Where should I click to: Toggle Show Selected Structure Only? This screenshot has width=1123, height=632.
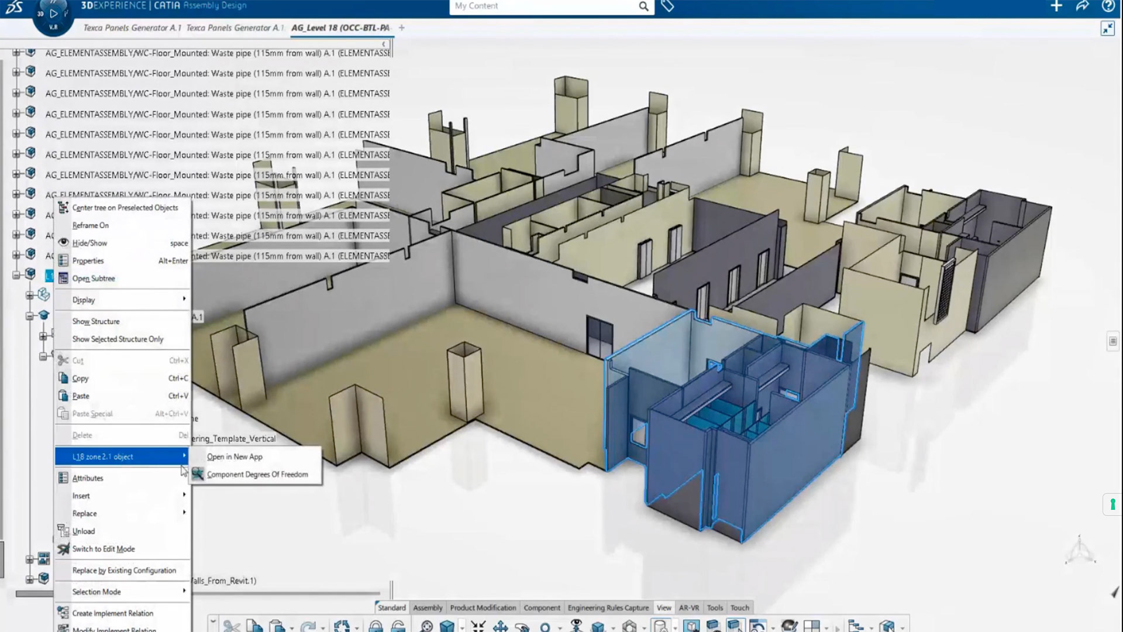[117, 339]
